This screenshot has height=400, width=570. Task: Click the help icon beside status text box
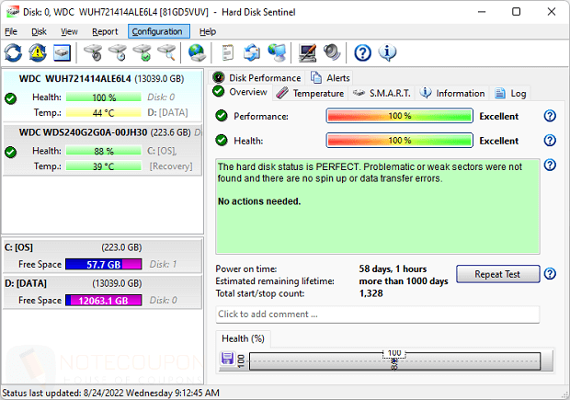click(550, 166)
